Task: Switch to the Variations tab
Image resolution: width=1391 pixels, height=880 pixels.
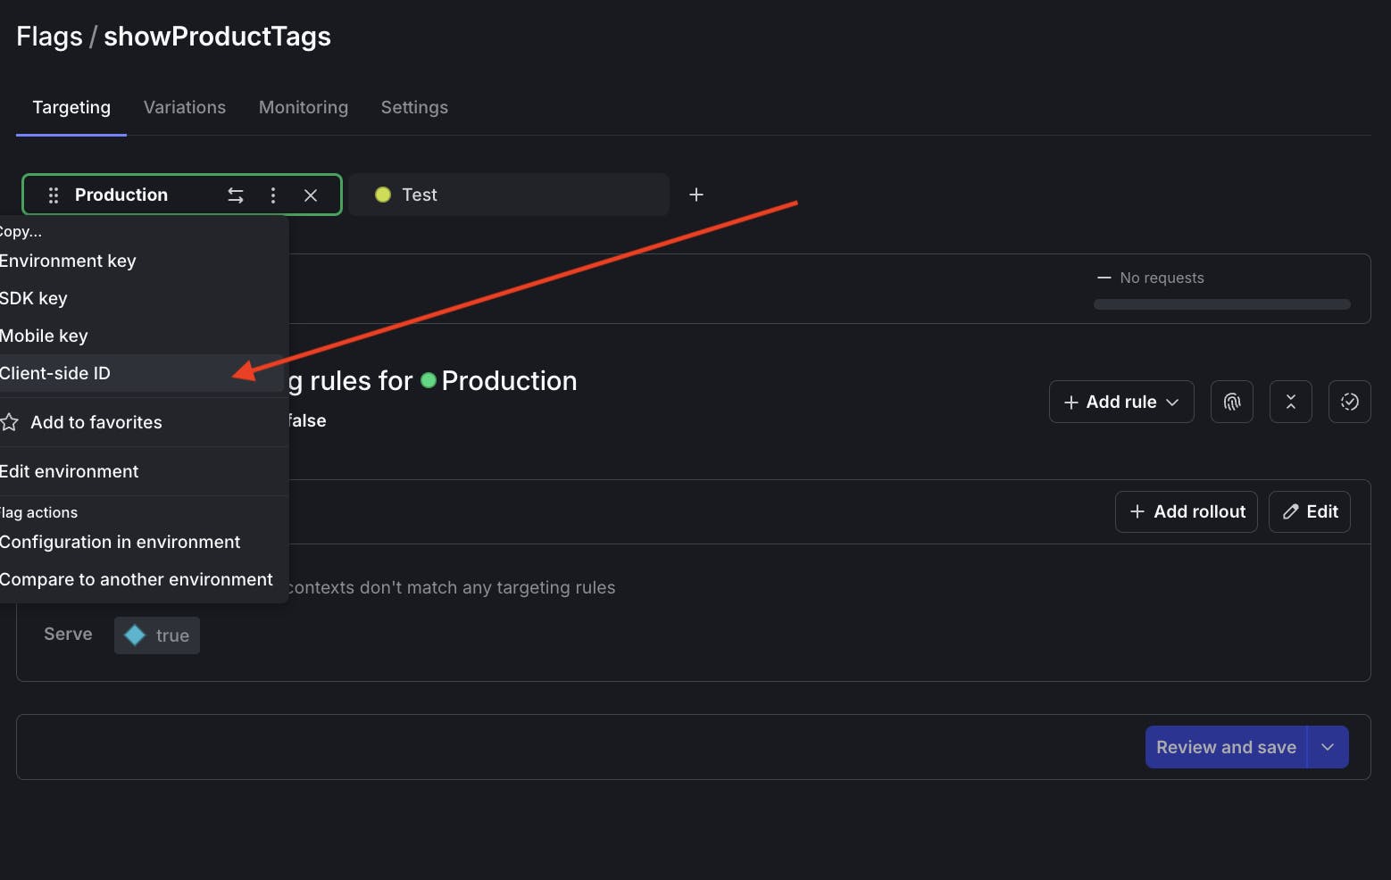Action: tap(185, 107)
